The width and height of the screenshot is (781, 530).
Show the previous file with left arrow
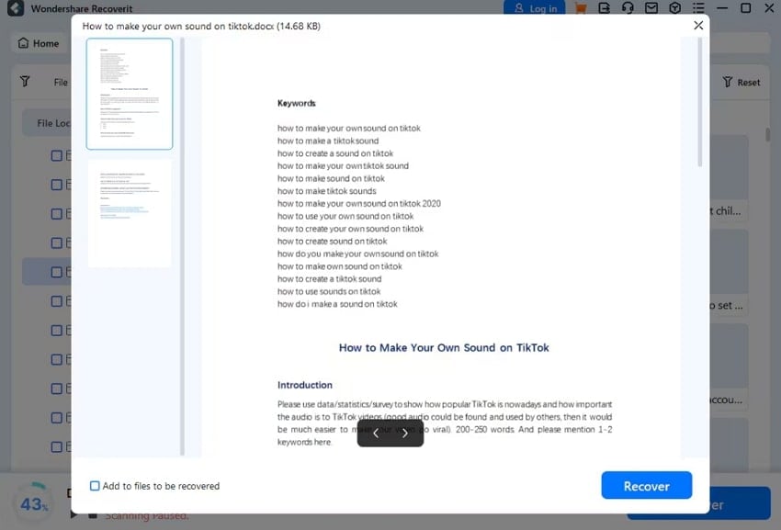coord(376,434)
